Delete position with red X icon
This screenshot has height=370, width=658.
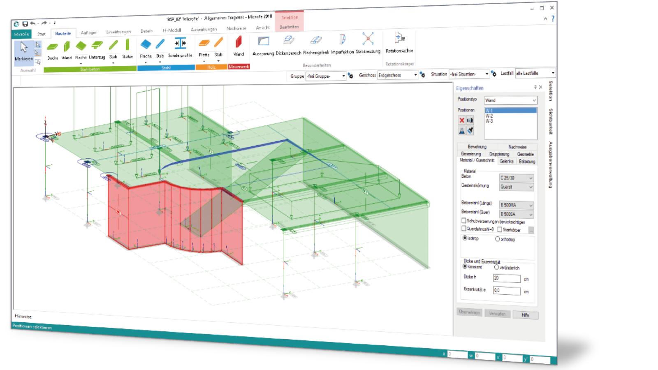coord(462,120)
